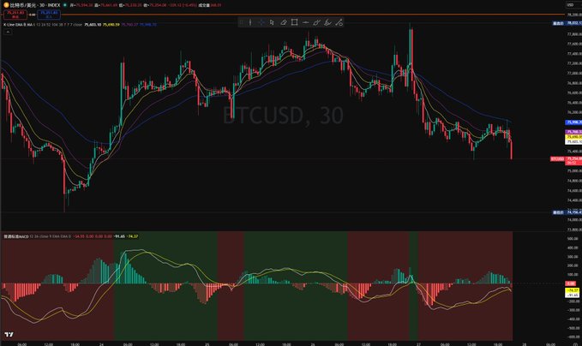Click the yellow EMA value tag on price axis

coord(573,137)
